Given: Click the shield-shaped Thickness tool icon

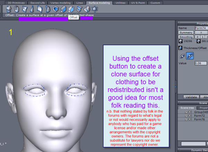Looking at the screenshot, I should [55, 9].
